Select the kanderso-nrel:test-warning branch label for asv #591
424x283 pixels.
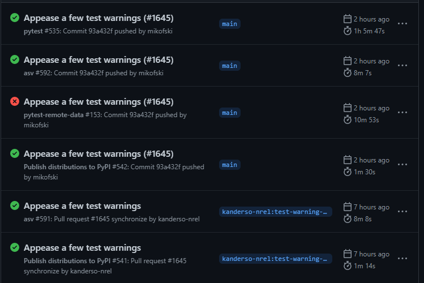point(275,212)
